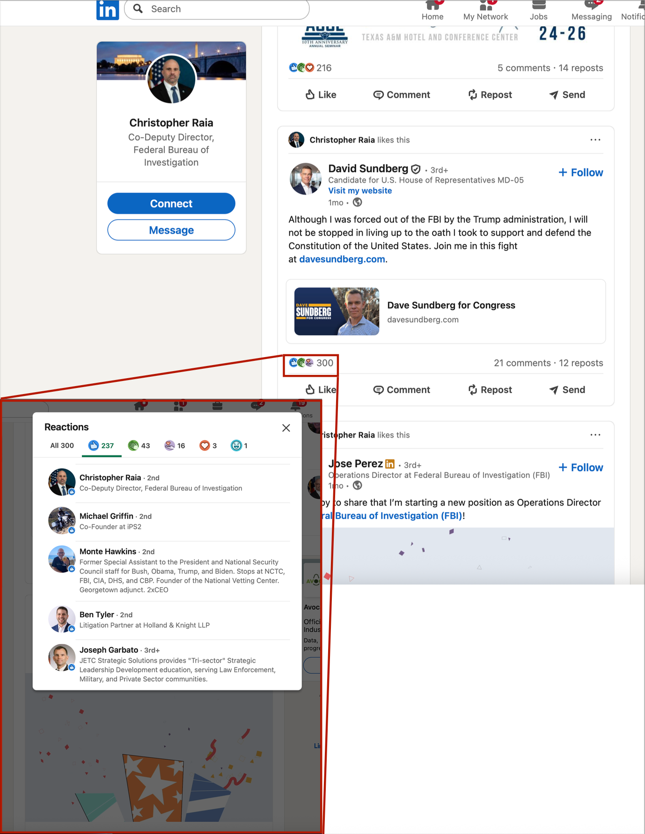Open Dave Sundberg for Congress link card
Image resolution: width=645 pixels, height=834 pixels.
446,311
